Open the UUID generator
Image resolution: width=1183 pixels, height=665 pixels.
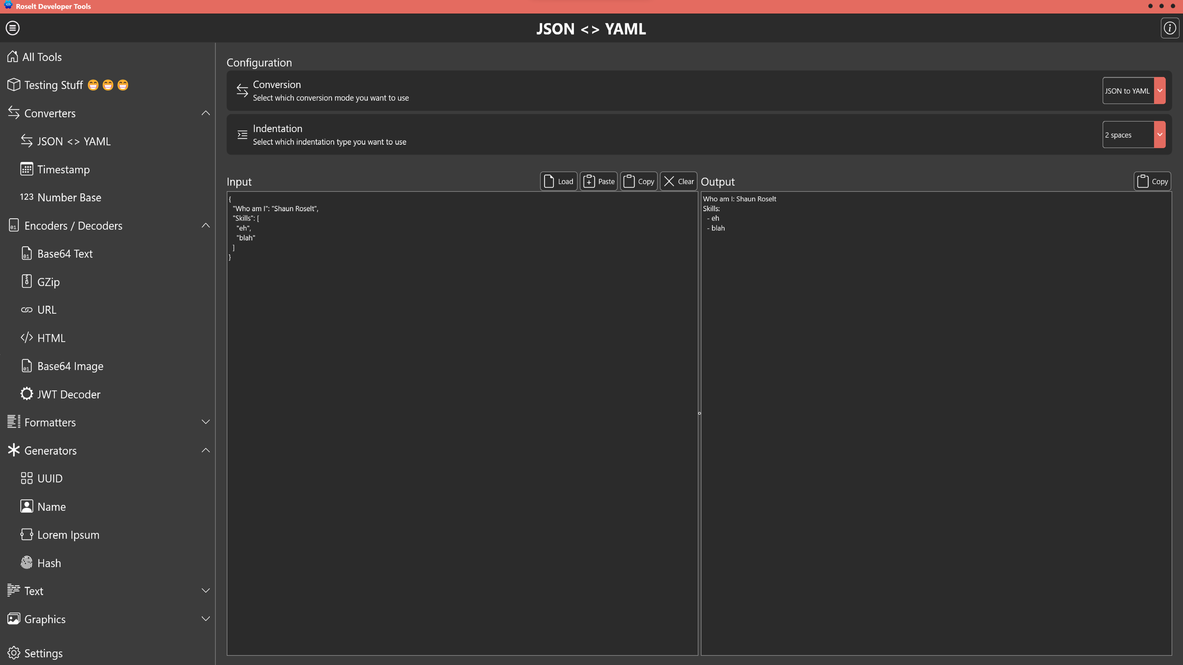pos(50,478)
